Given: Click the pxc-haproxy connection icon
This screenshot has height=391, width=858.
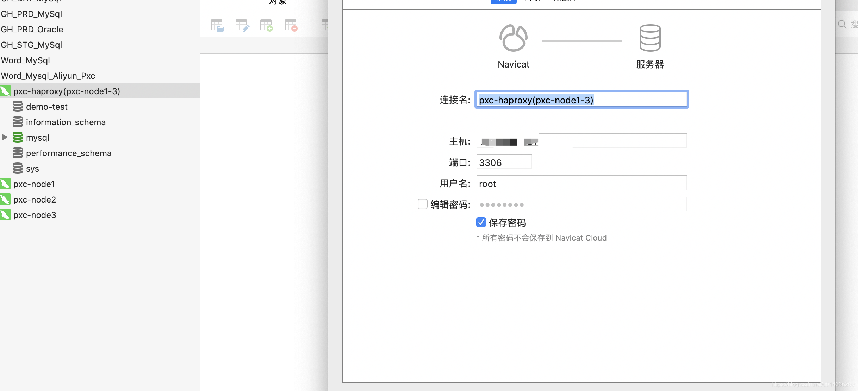Looking at the screenshot, I should (x=5, y=91).
